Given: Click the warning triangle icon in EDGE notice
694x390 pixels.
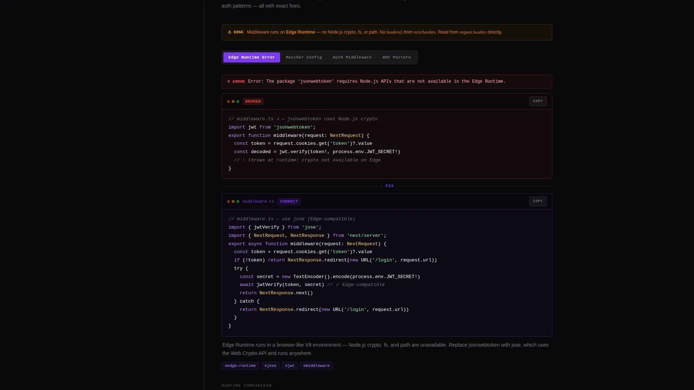Looking at the screenshot, I should (x=230, y=32).
